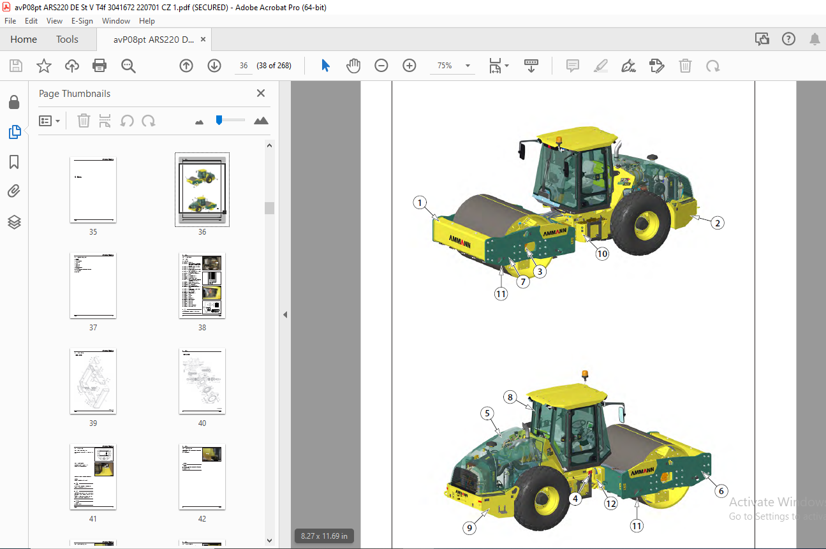Select the page 37 thumbnail
Screen dimensions: 826x549
tap(93, 286)
